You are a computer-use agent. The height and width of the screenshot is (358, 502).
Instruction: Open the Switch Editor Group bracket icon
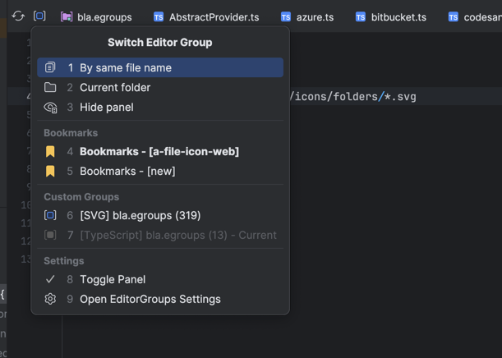point(39,16)
